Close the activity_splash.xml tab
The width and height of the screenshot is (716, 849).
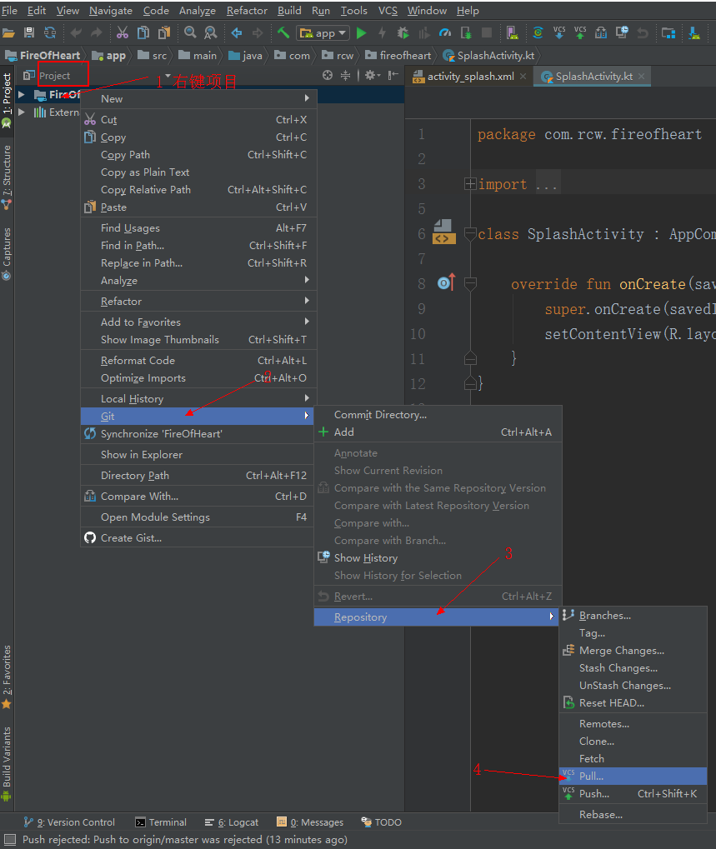(523, 77)
